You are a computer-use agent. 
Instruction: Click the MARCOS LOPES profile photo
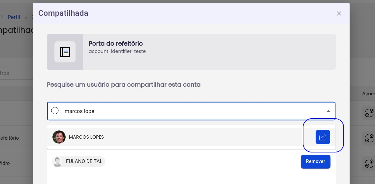point(59,137)
